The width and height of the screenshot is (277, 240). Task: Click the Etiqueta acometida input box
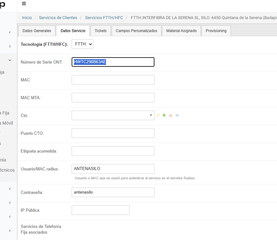pyautogui.click(x=113, y=151)
